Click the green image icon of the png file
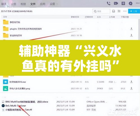The height and width of the screenshot is (116, 140). (5, 88)
